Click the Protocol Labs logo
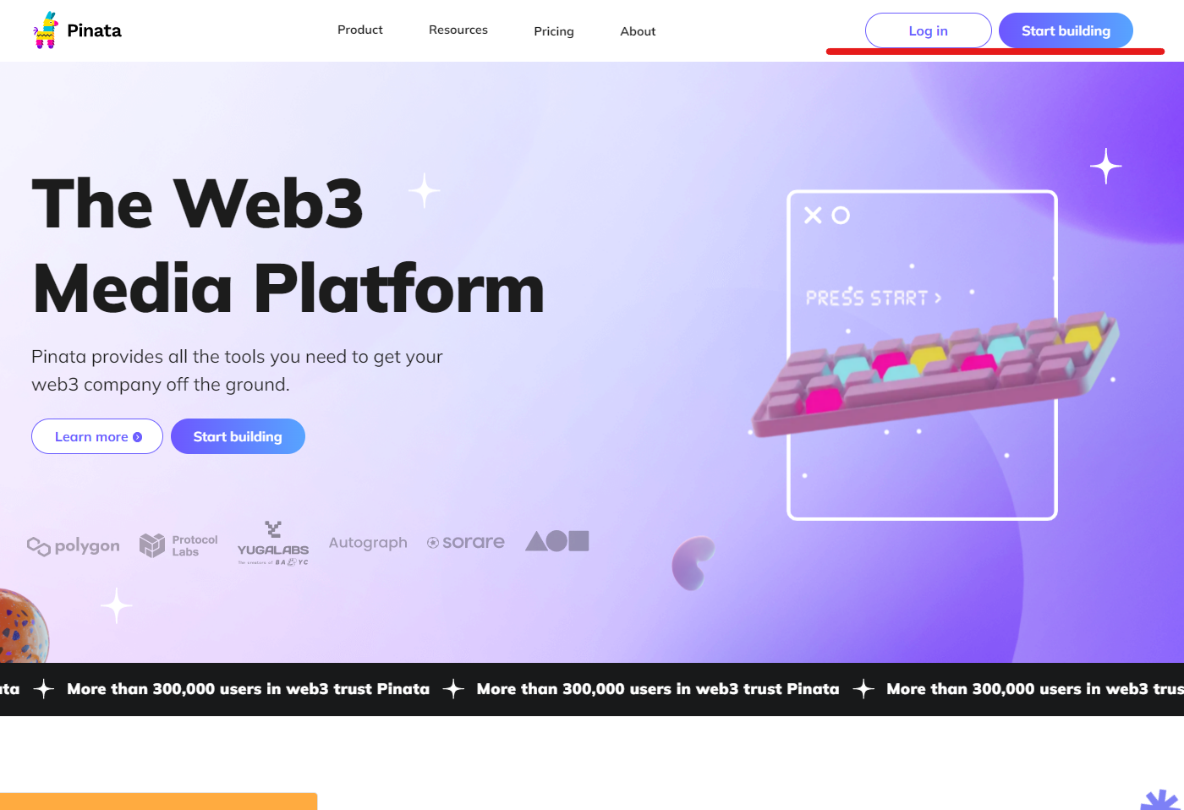 [178, 545]
